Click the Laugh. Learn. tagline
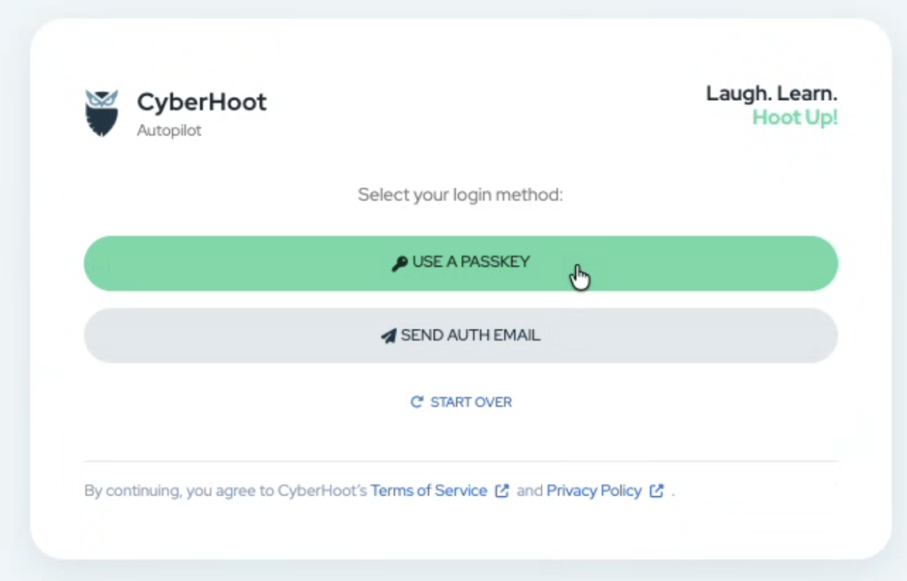This screenshot has height=581, width=907. tap(771, 94)
